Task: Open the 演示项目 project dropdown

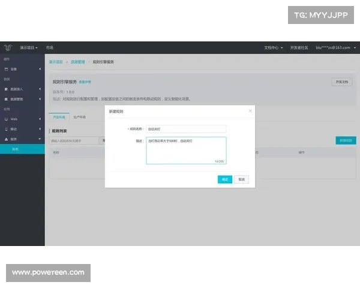Action: tap(29, 47)
